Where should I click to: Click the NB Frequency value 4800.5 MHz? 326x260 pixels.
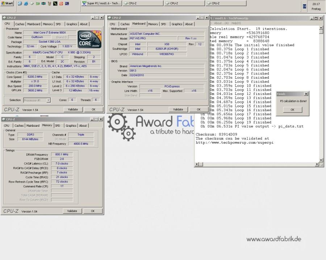[81, 144]
